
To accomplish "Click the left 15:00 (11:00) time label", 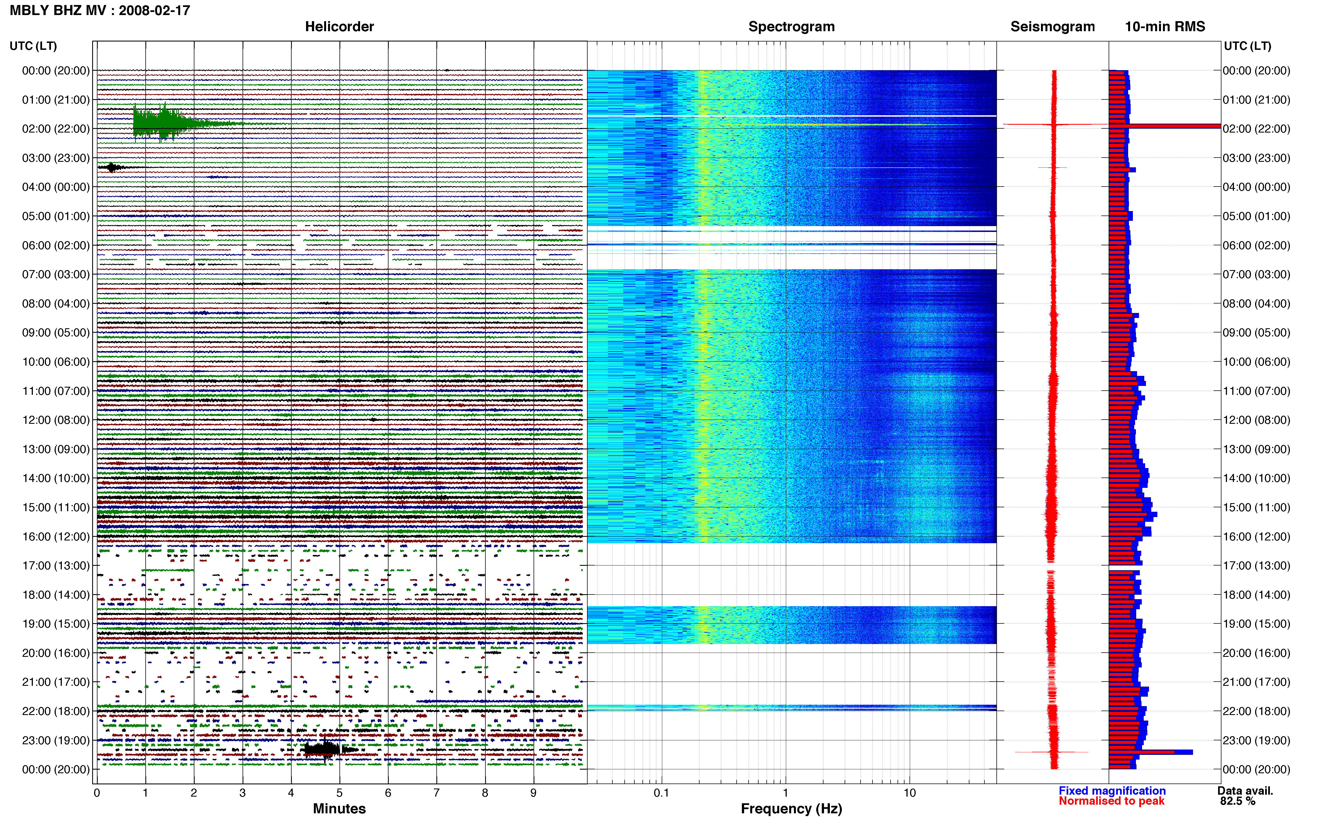I will click(56, 507).
